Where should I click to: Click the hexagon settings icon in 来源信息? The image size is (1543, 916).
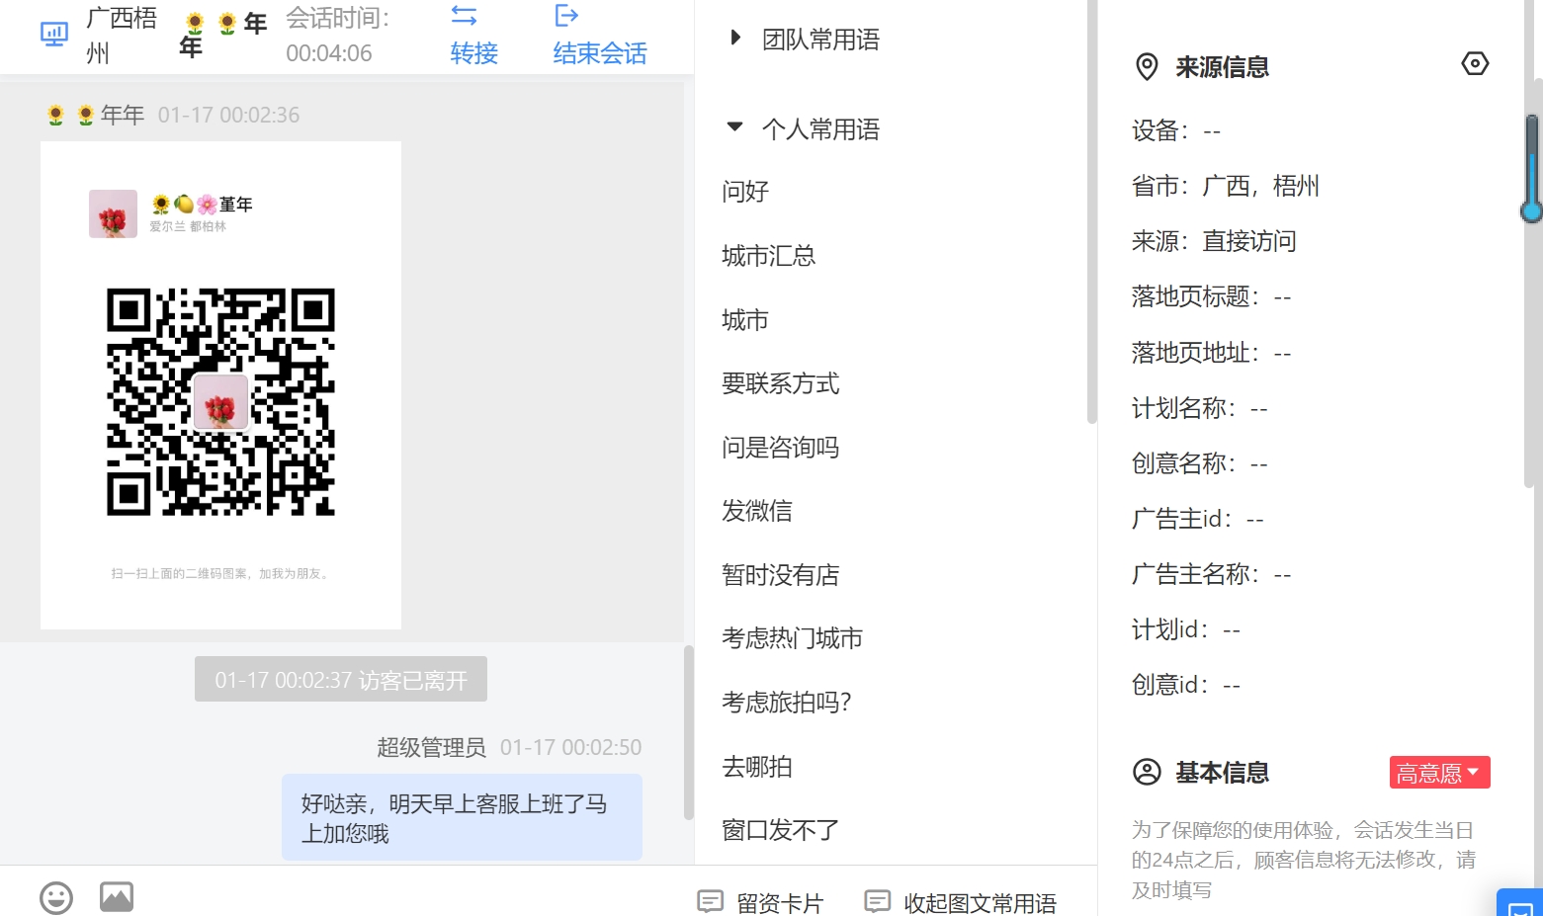click(x=1475, y=64)
